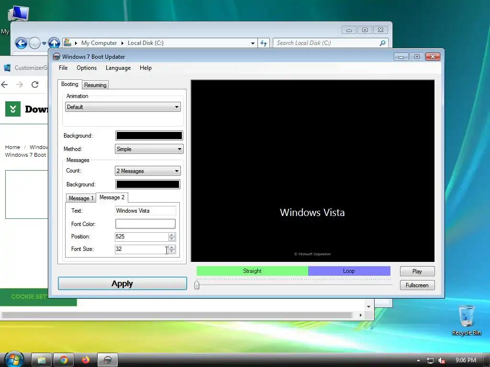
Task: Increase Font Size with the up arrow
Action: 172,247
